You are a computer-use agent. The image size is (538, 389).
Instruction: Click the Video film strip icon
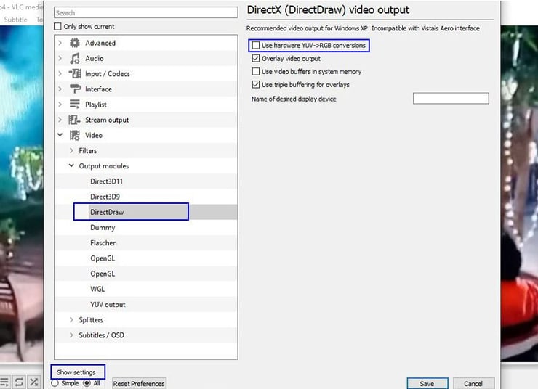(74, 135)
